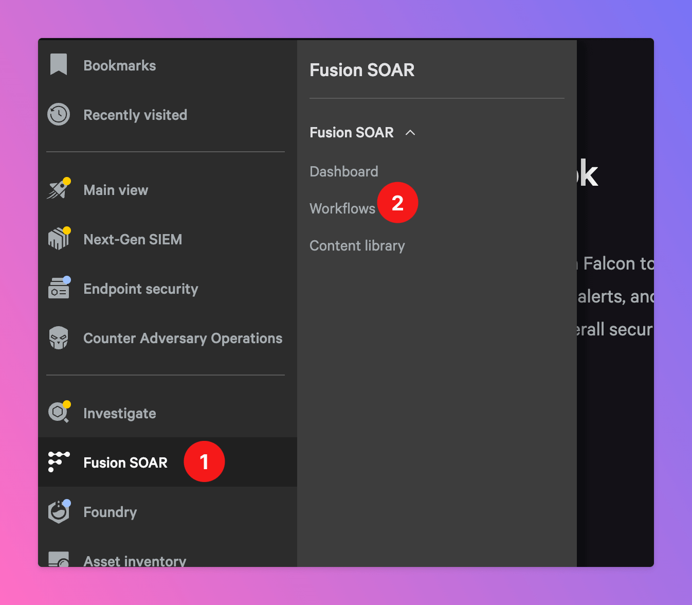Image resolution: width=692 pixels, height=605 pixels.
Task: Click the Main view rocket icon
Action: [59, 189]
